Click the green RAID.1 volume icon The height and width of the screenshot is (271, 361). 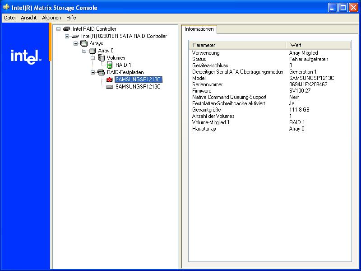pyautogui.click(x=110, y=65)
